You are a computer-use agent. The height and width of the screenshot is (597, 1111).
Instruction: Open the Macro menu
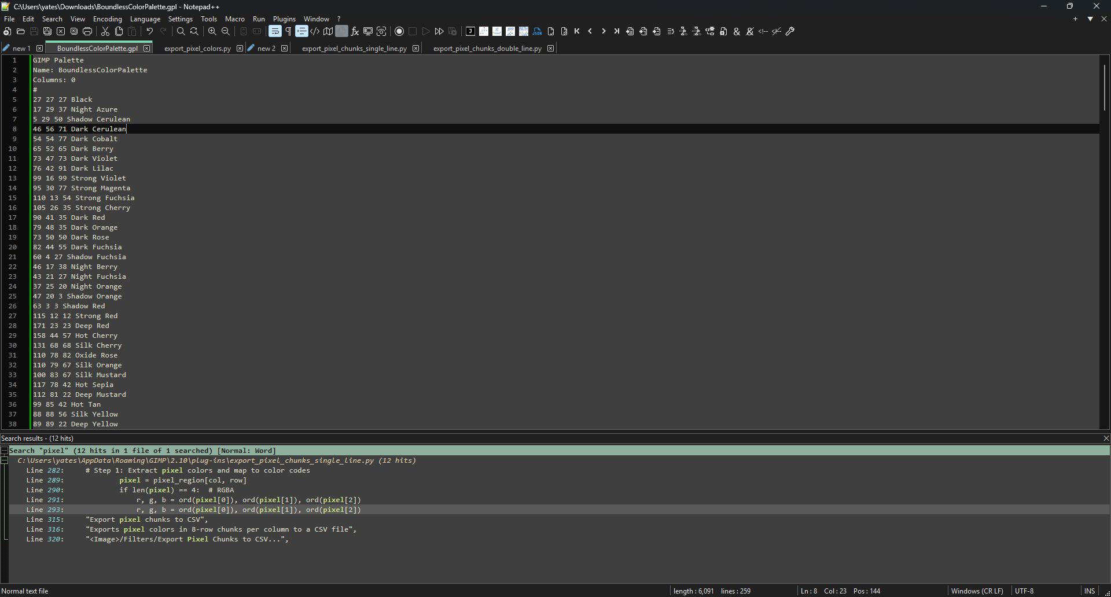click(x=235, y=19)
